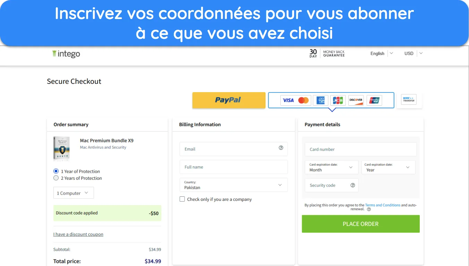The width and height of the screenshot is (469, 266).
Task: Click the Card number field
Action: click(361, 149)
